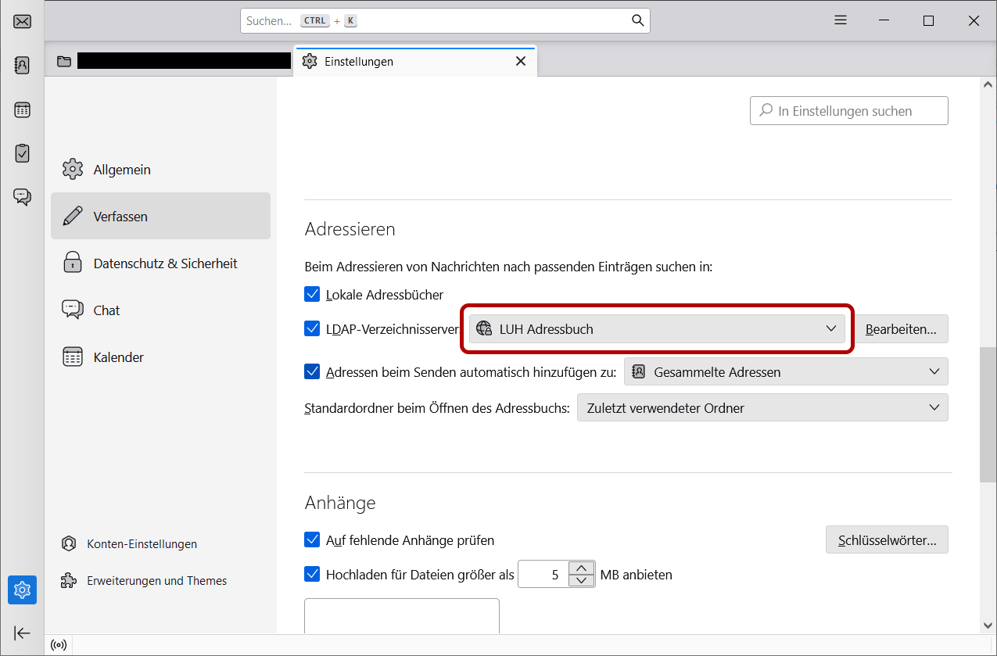Image resolution: width=997 pixels, height=656 pixels.
Task: Click the magnifier icon in global search
Action: [637, 21]
